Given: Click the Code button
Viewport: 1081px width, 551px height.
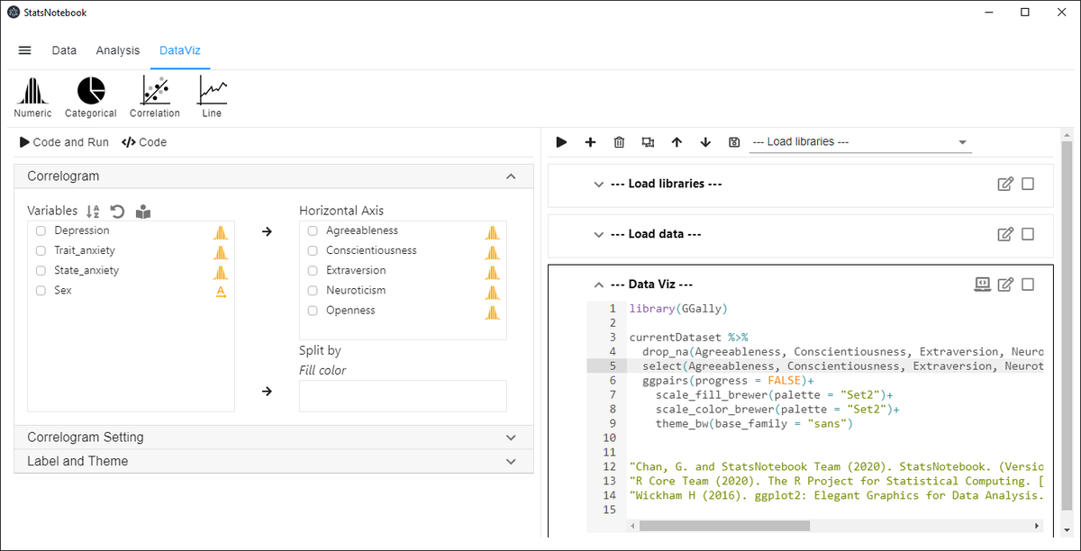Looking at the screenshot, I should (x=144, y=142).
